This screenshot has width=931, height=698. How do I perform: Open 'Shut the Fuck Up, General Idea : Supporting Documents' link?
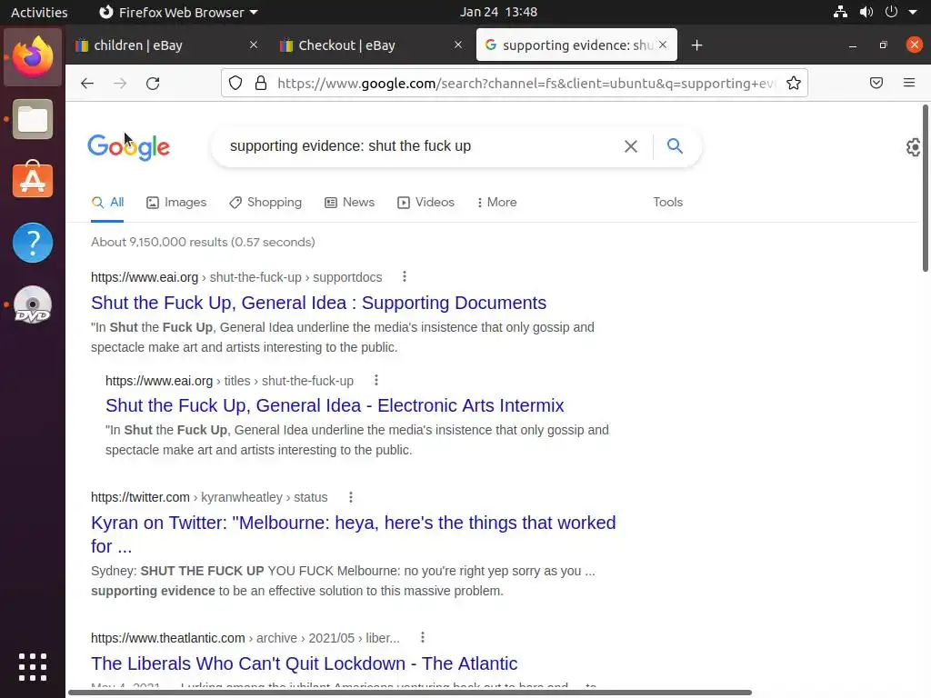tap(318, 303)
